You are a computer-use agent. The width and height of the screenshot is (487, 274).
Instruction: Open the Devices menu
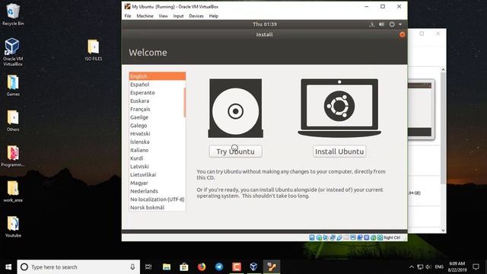(x=196, y=16)
